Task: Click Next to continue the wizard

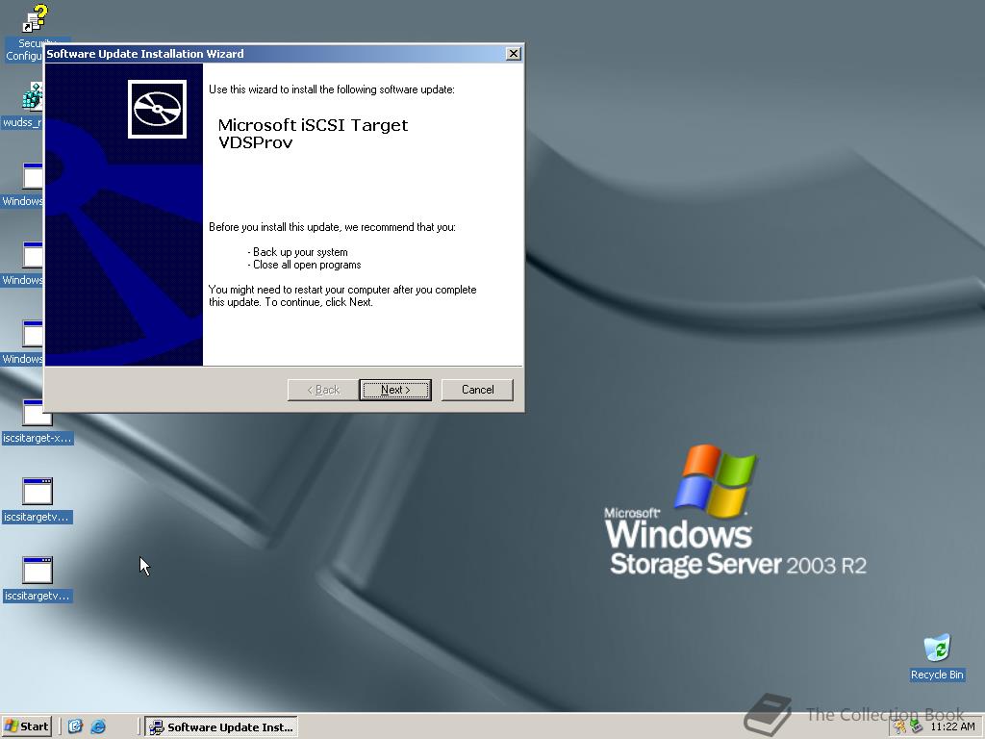Action: click(x=395, y=390)
